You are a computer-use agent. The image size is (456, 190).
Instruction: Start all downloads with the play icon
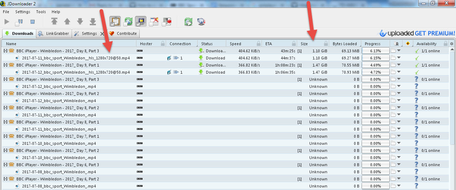point(7,22)
